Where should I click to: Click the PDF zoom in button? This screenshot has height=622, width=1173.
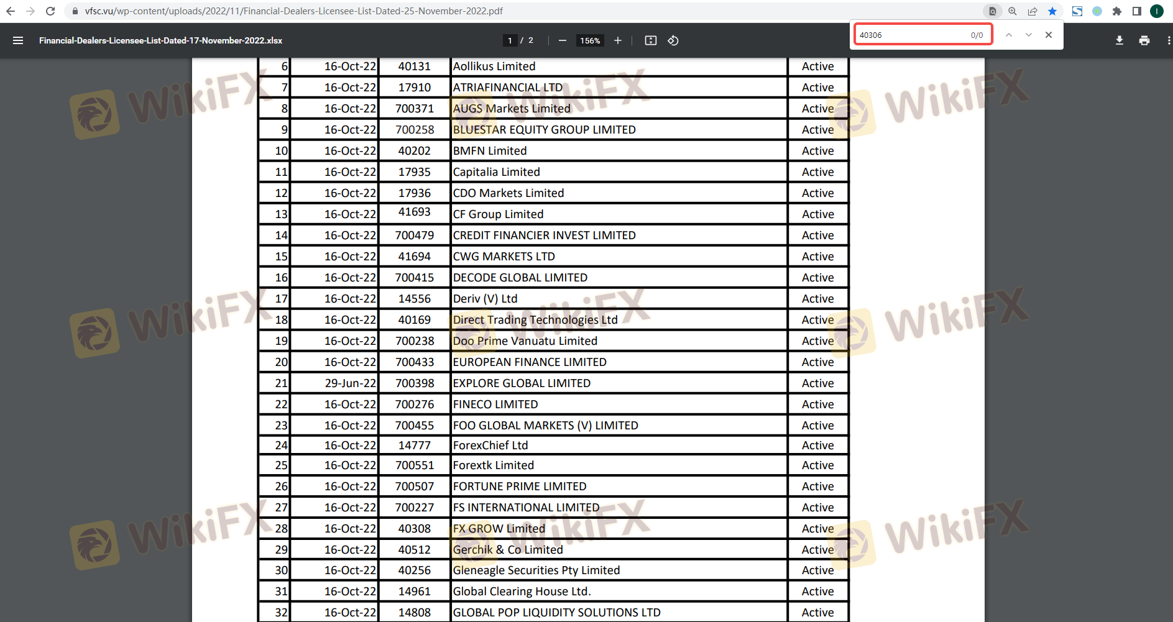coord(618,40)
